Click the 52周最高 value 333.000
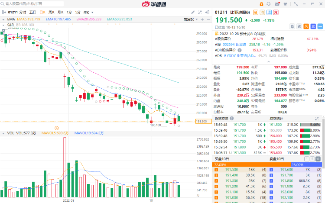Image resolution: width=325 pixels, height=203 pixels. pyautogui.click(x=280, y=95)
